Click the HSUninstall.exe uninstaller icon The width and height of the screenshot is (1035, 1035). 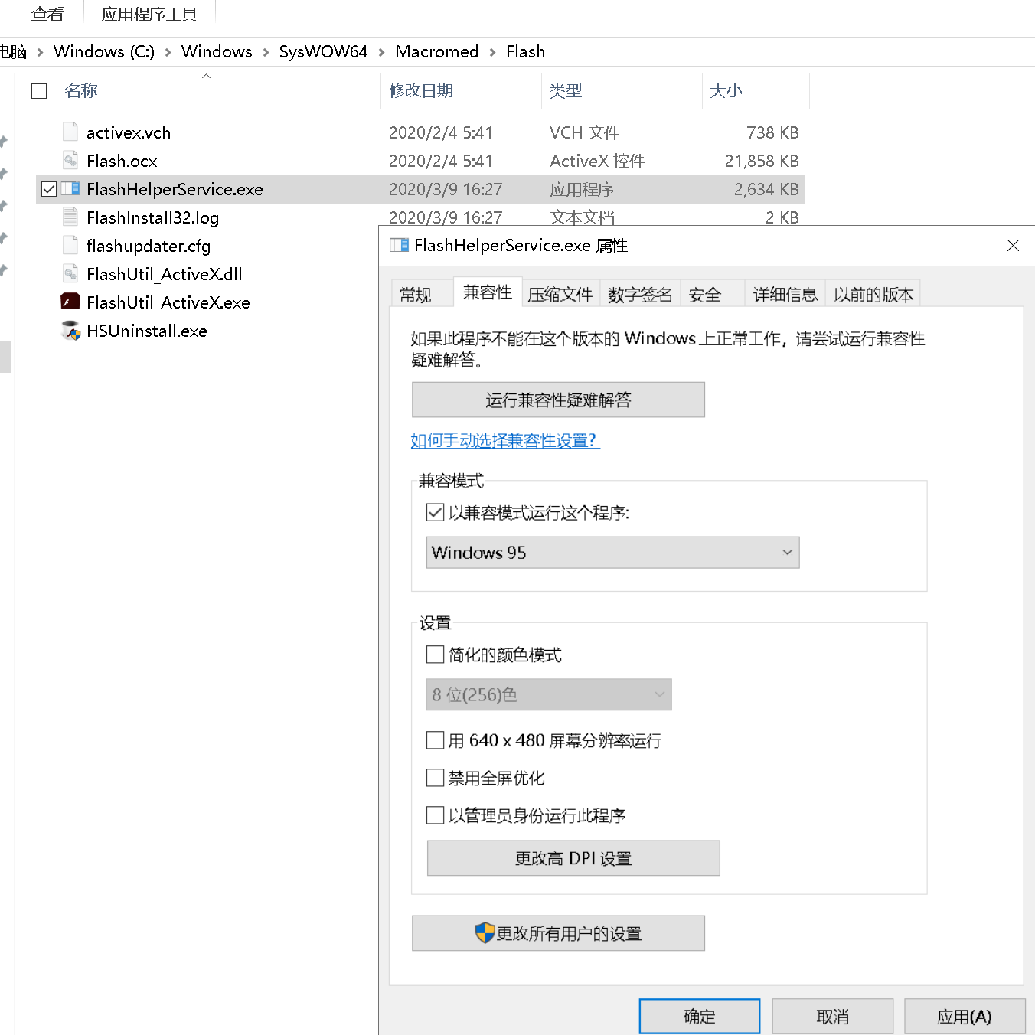coord(70,331)
